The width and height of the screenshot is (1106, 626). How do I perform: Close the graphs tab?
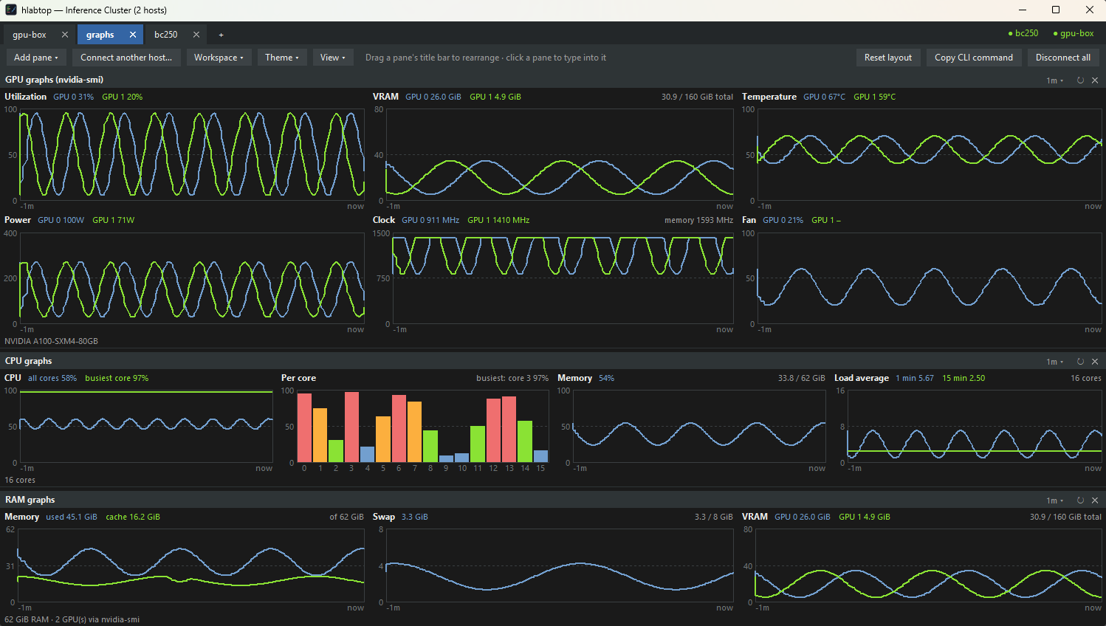[133, 35]
